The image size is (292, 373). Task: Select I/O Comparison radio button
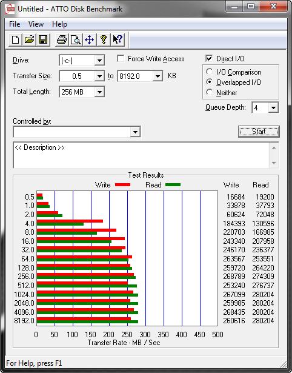[210, 72]
